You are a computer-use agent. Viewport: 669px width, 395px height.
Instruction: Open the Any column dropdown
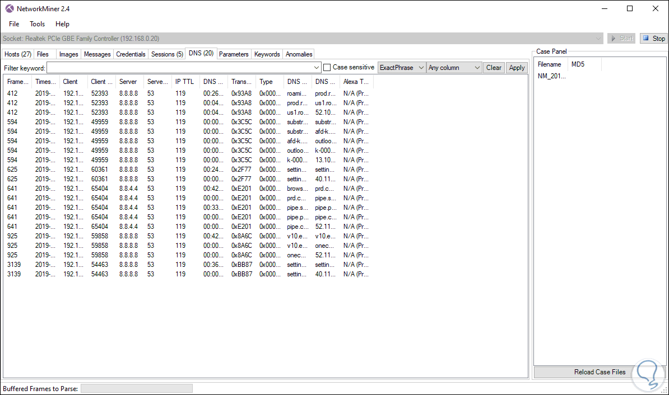[454, 67]
